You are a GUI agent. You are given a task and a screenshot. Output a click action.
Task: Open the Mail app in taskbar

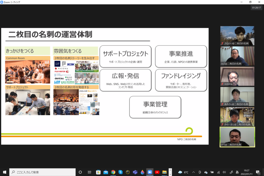[x=106, y=172]
